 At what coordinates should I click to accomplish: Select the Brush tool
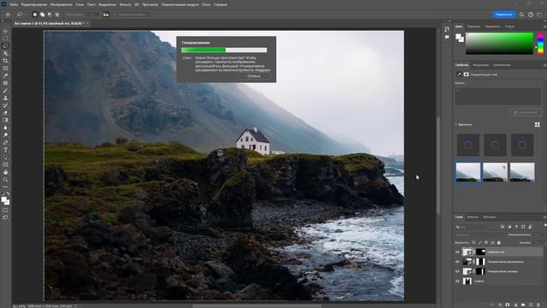click(5, 91)
